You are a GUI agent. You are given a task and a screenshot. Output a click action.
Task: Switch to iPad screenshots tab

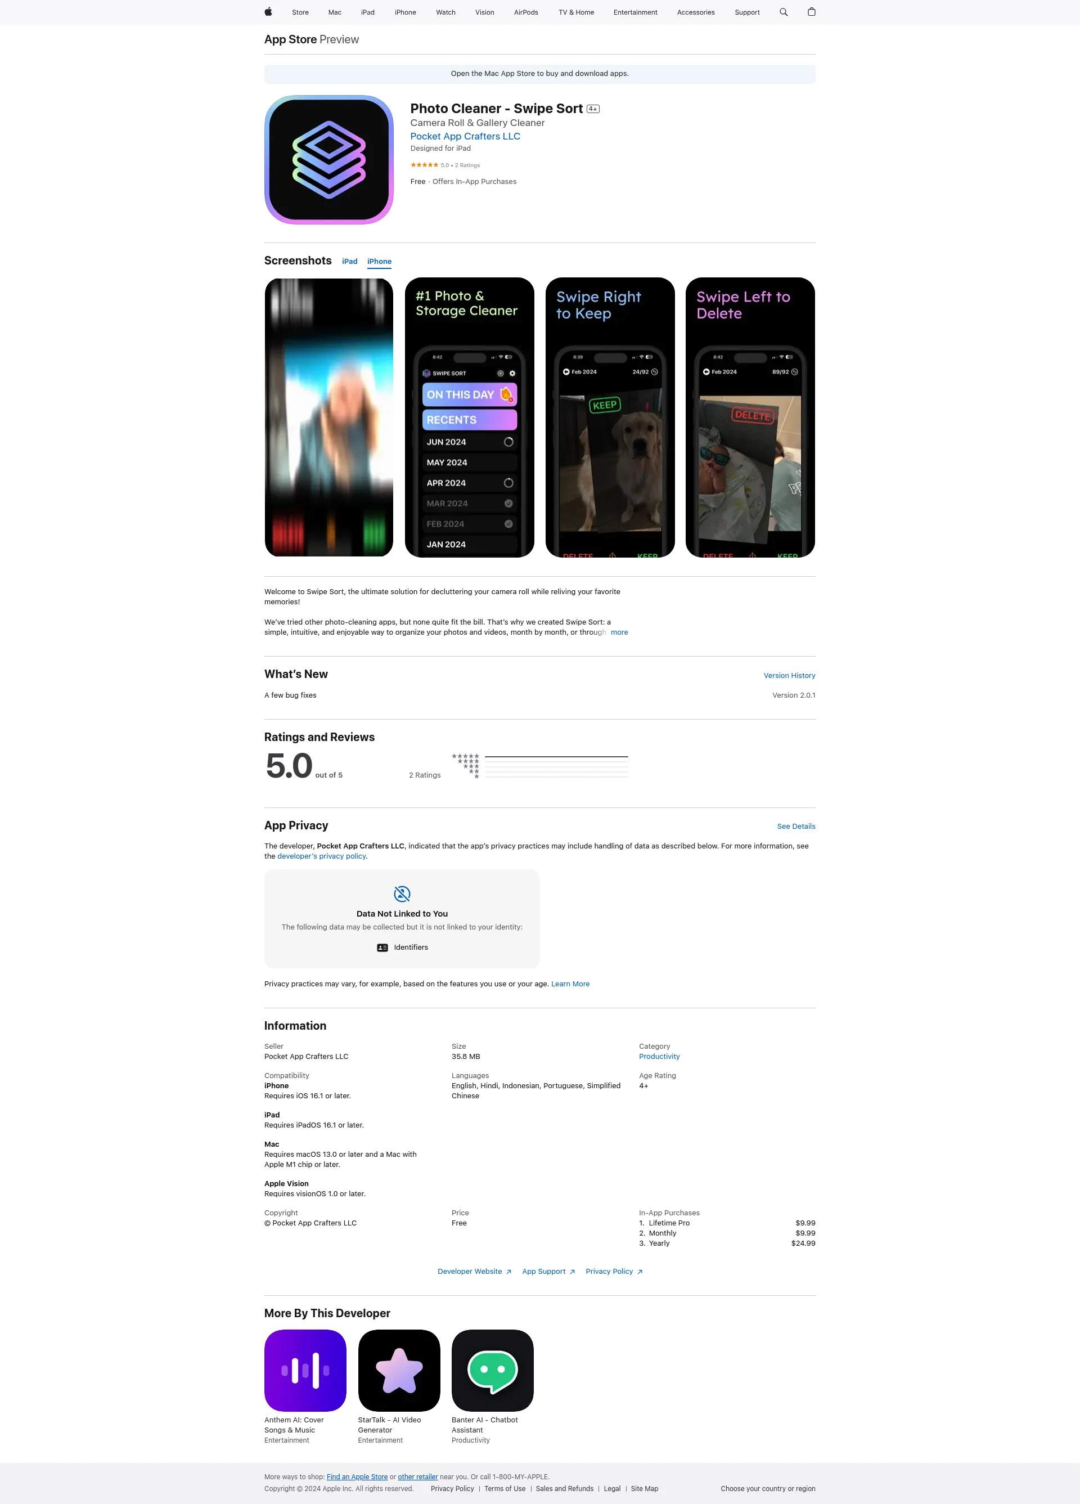coord(350,262)
